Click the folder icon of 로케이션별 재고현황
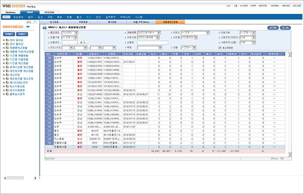The width and height of the screenshot is (304, 194). [7, 67]
